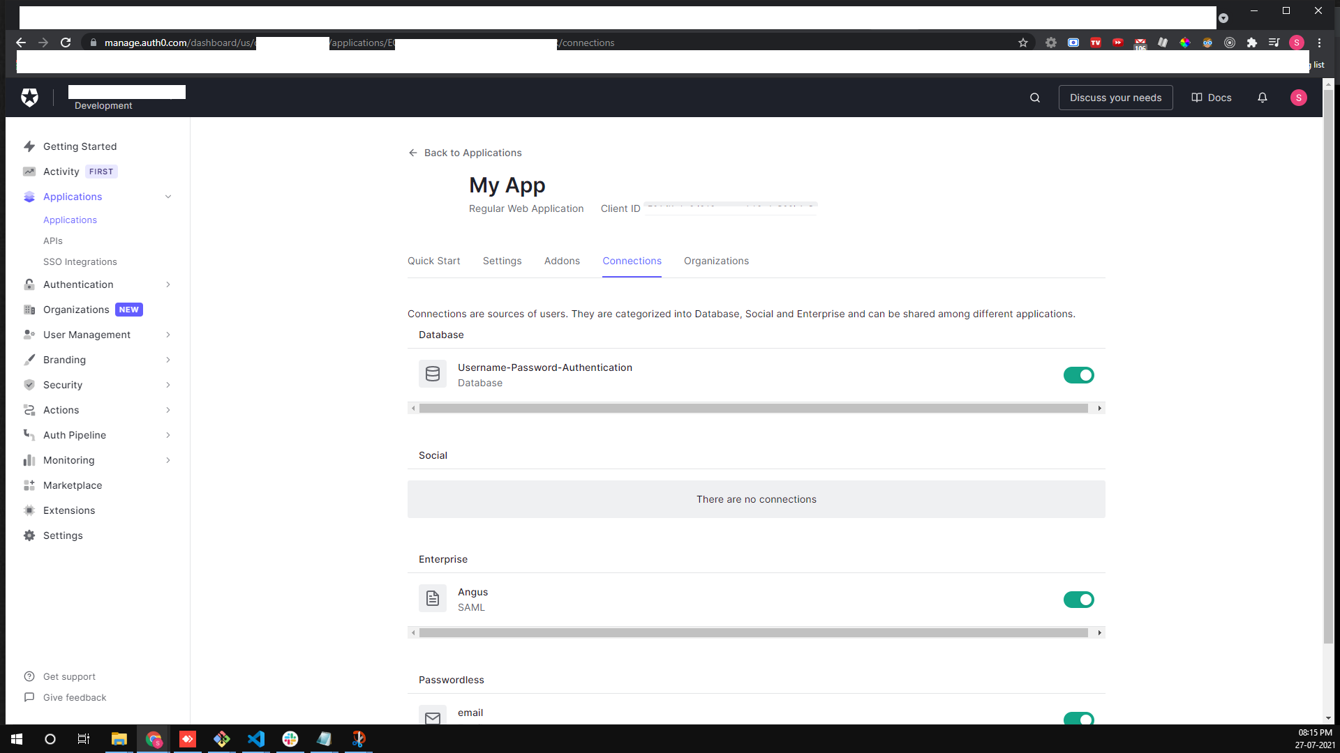Image resolution: width=1340 pixels, height=753 pixels.
Task: Bookmark page with the star icon
Action: click(1023, 43)
